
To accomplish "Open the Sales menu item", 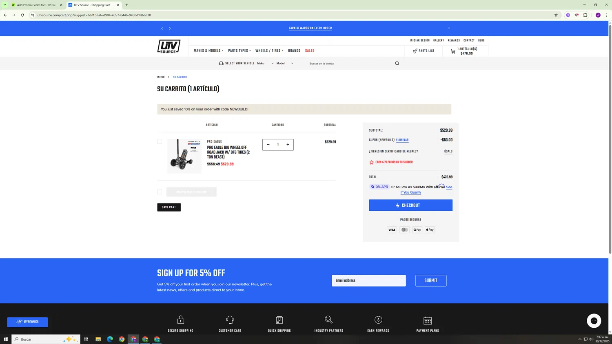I will coord(310,51).
